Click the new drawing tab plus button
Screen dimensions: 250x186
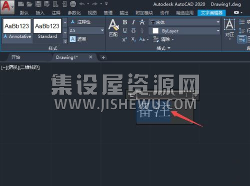coord(103,57)
